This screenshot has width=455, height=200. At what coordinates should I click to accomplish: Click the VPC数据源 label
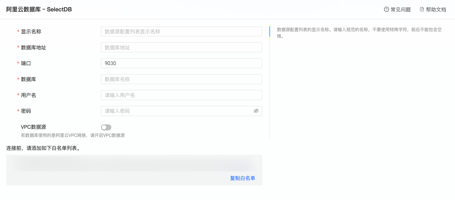33,127
